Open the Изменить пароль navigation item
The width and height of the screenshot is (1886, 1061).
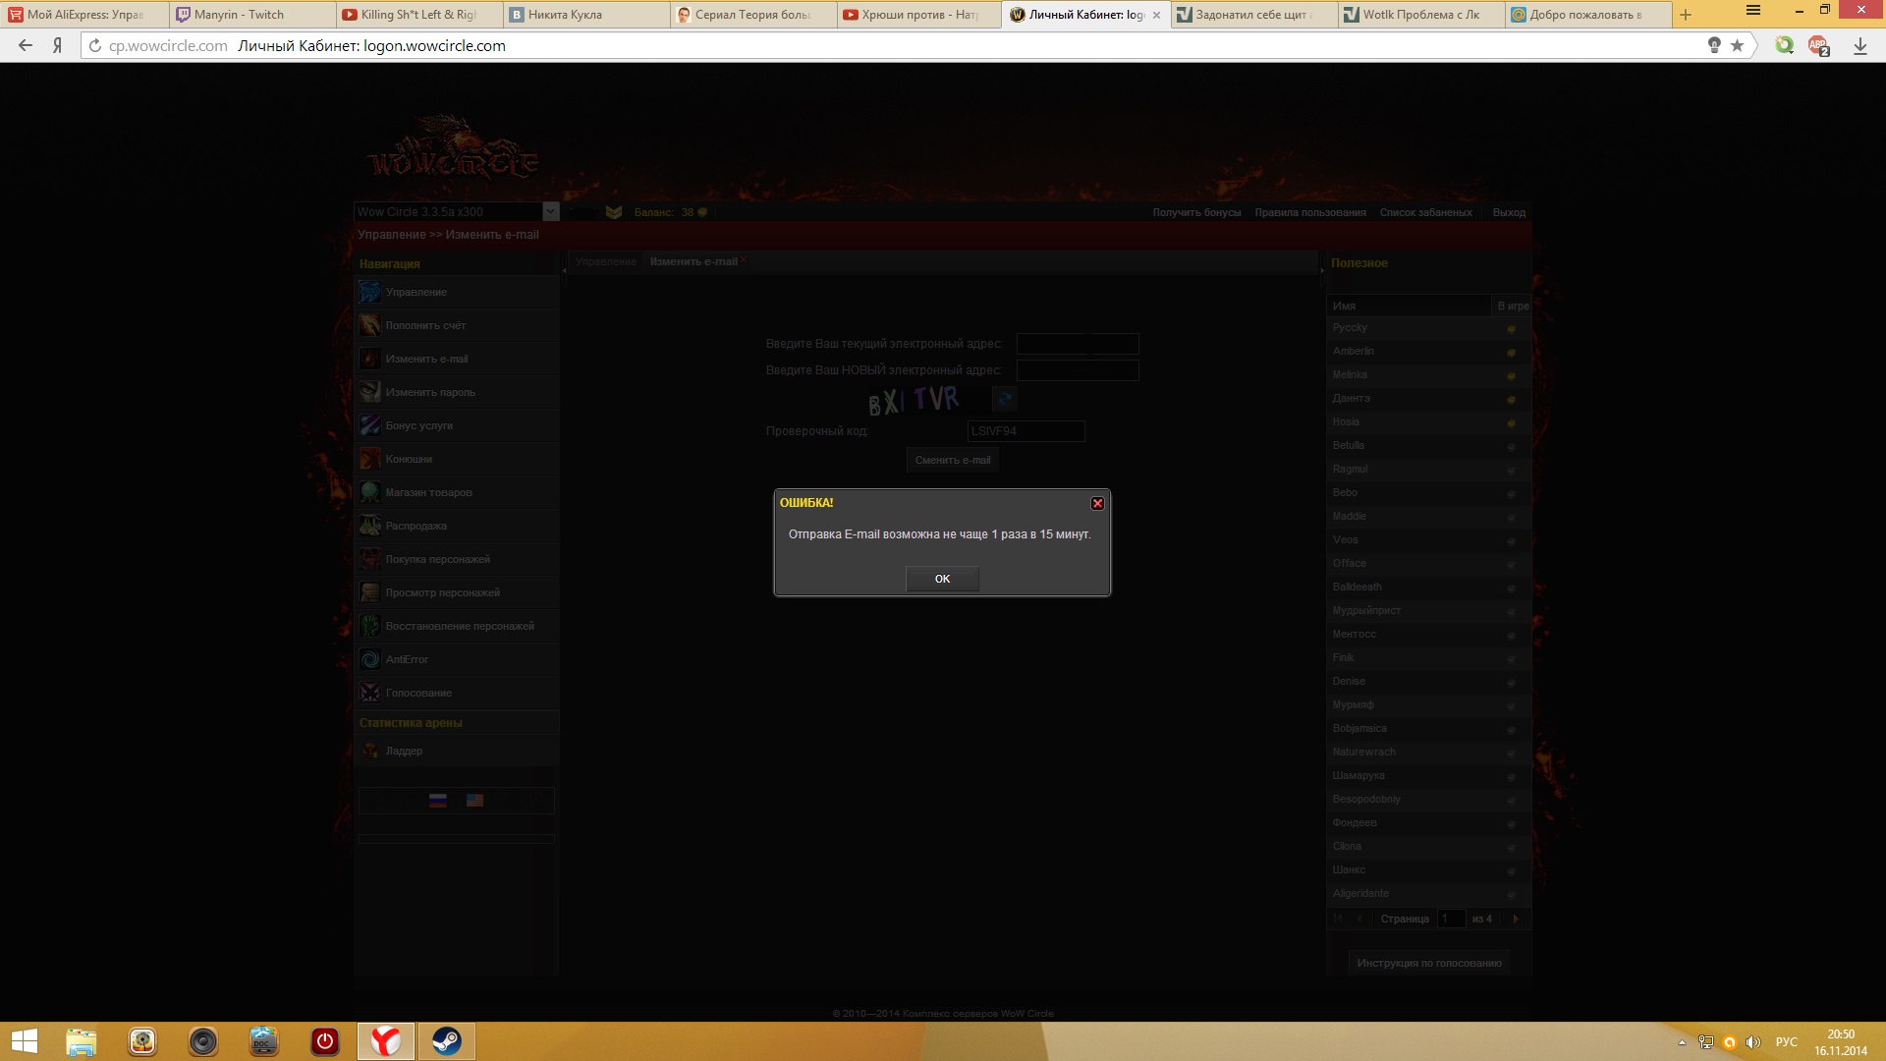click(430, 392)
